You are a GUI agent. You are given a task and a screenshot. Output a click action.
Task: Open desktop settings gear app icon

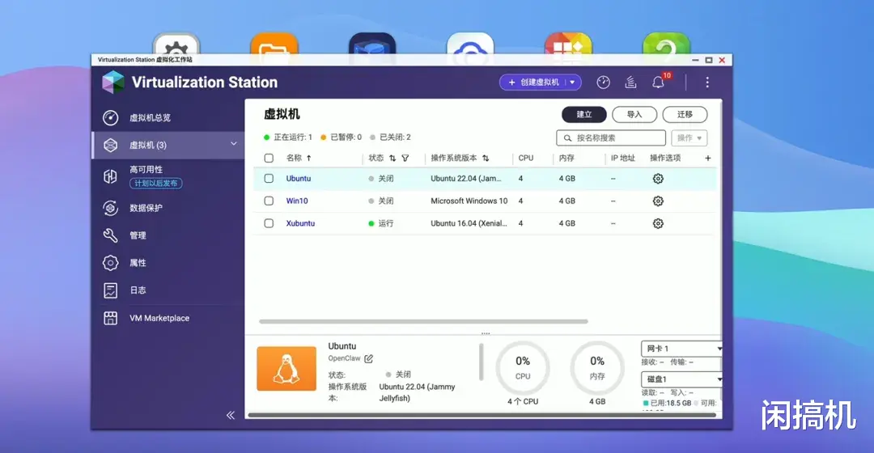tap(176, 44)
